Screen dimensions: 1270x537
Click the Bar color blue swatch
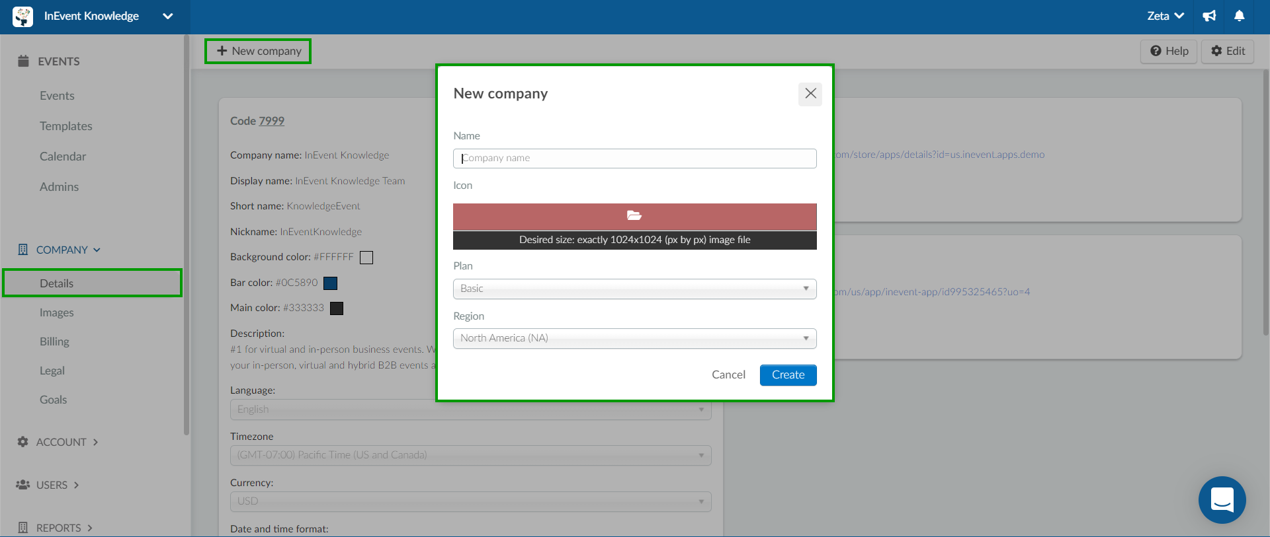(x=331, y=283)
